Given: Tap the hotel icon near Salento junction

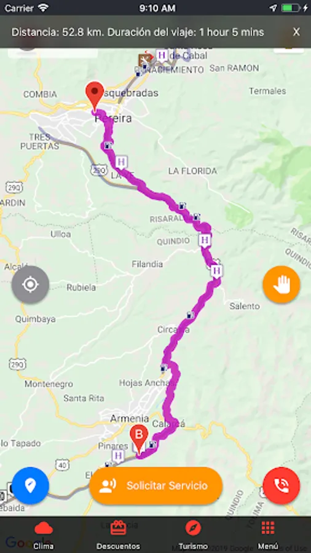Looking at the screenshot, I should coord(217,271).
